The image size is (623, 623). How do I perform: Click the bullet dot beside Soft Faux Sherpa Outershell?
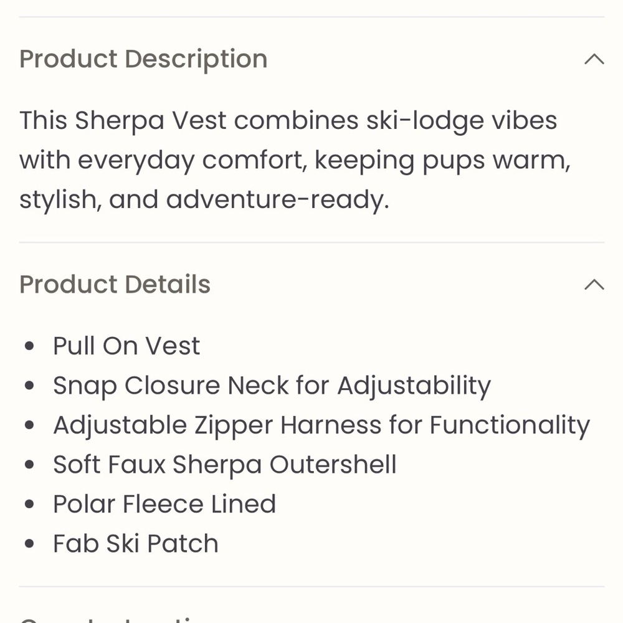[29, 465]
